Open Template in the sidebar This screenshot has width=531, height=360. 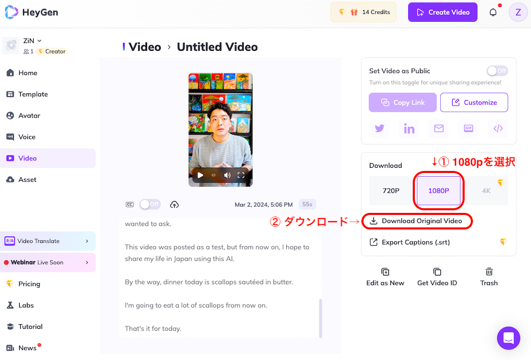[x=33, y=94]
